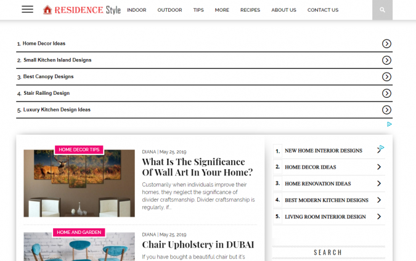Image resolution: width=416 pixels, height=261 pixels.
Task: Click the Home and Garden category tag
Action: click(x=79, y=233)
